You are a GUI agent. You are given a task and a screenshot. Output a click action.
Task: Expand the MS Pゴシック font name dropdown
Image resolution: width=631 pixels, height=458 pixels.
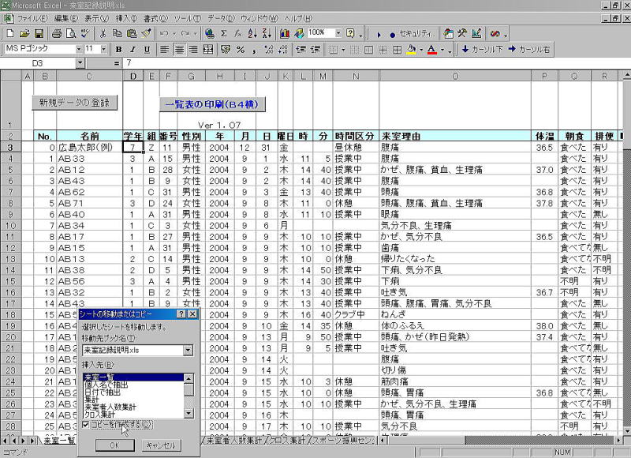click(x=78, y=49)
